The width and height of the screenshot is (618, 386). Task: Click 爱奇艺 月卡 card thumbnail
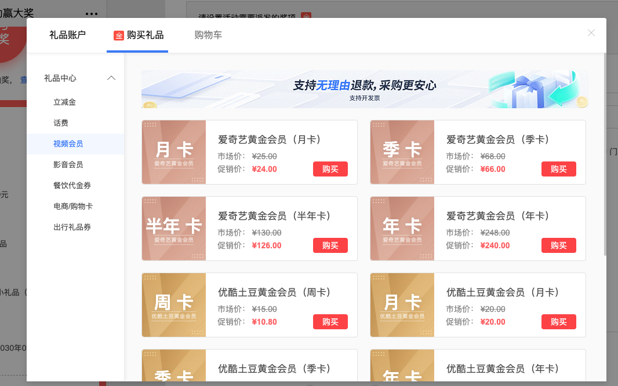click(174, 152)
